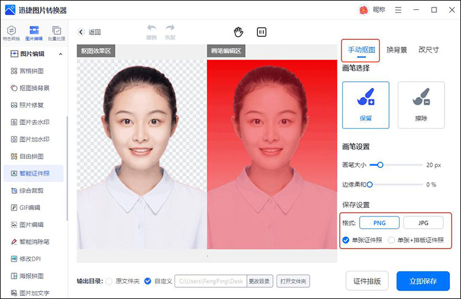Collapse the 图片编辑 sidebar group
The image size is (461, 299).
click(59, 54)
